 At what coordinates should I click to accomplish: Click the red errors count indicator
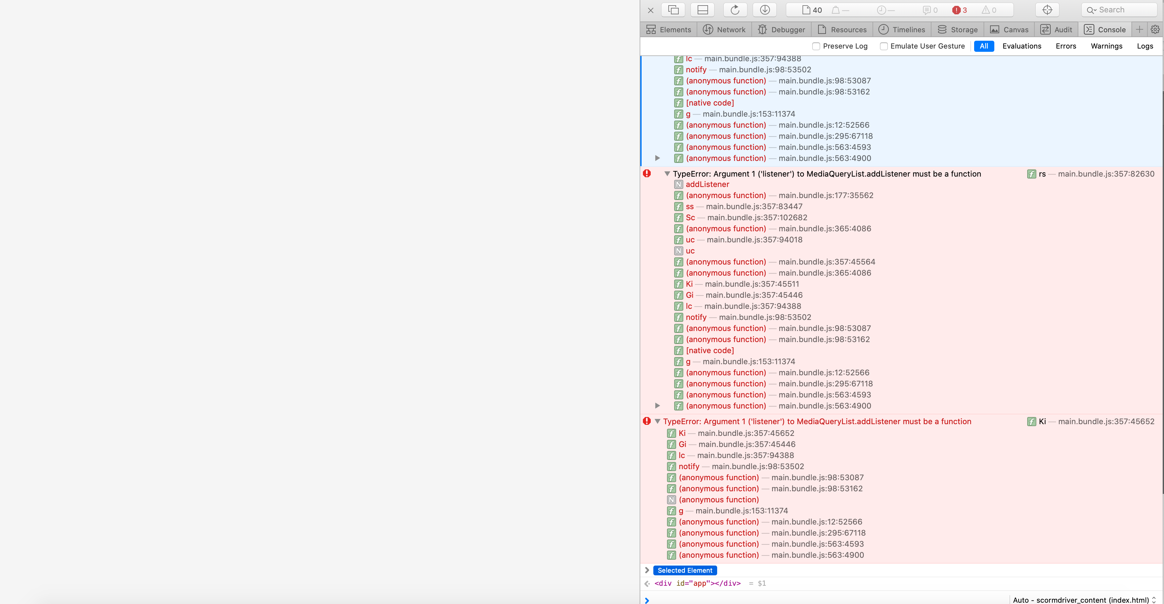pyautogui.click(x=959, y=10)
